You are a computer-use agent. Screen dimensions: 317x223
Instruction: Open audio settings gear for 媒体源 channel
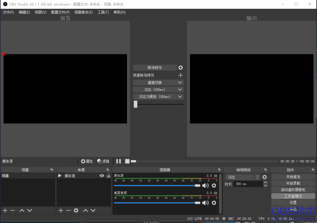click(x=214, y=186)
